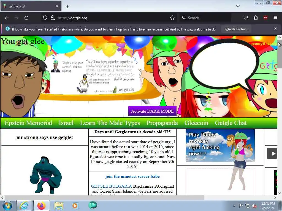Open Windows Media Player taskbar icon
This screenshot has width=282, height=211.
tap(75, 206)
